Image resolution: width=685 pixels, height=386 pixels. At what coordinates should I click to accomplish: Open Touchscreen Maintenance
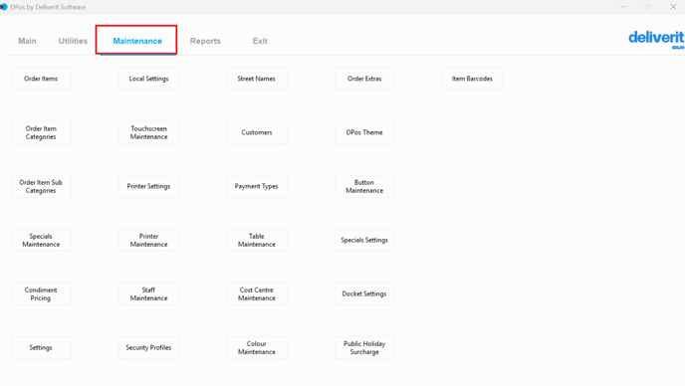[149, 132]
